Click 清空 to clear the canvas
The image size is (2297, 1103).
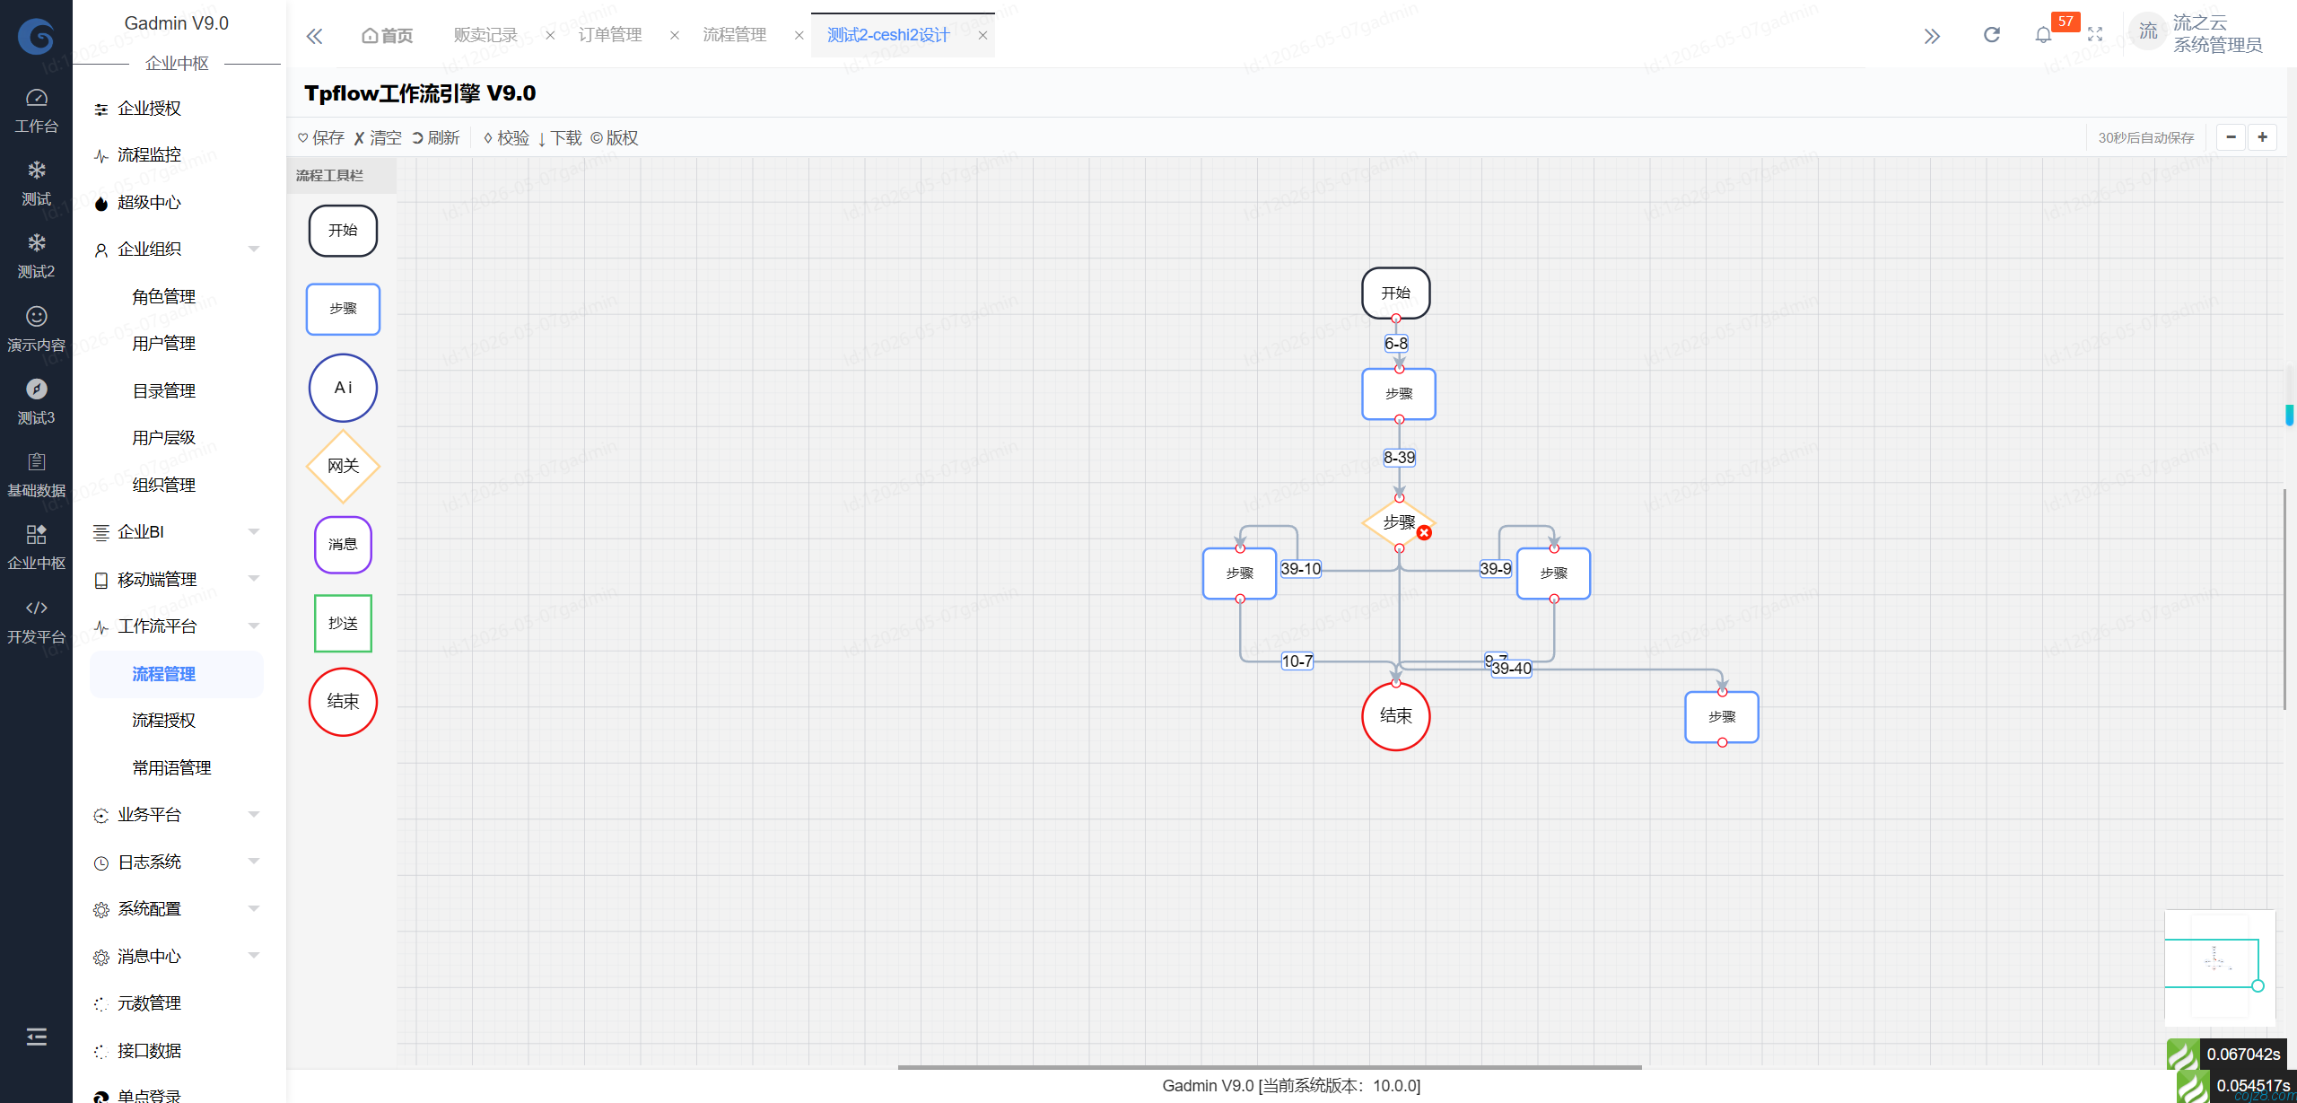click(x=378, y=137)
